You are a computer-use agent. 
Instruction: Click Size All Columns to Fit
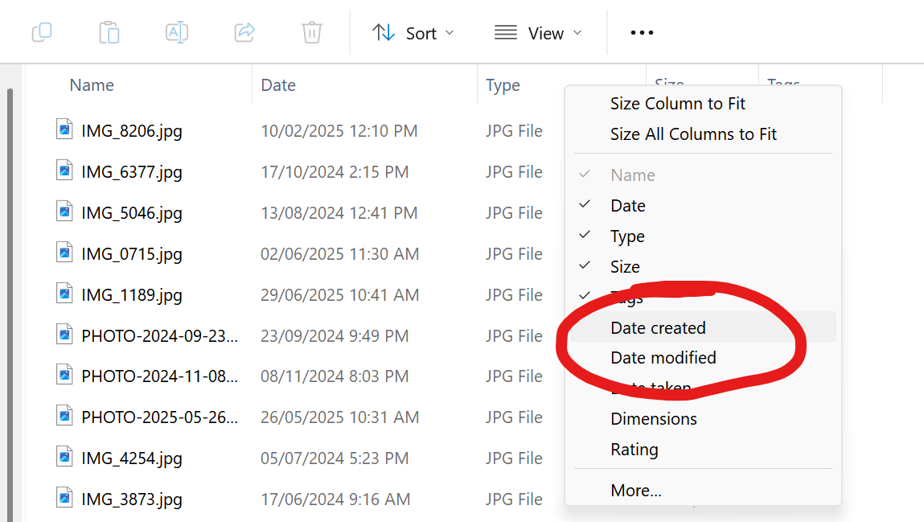(693, 134)
